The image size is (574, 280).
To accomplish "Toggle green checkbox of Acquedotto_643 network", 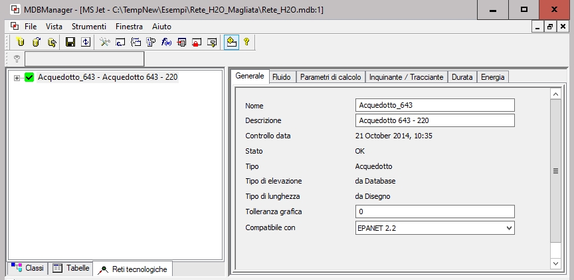I will [29, 78].
